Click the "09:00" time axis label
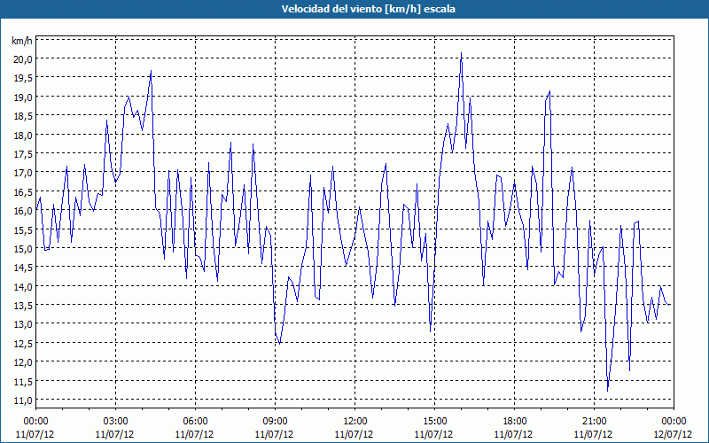The image size is (709, 443). (275, 422)
